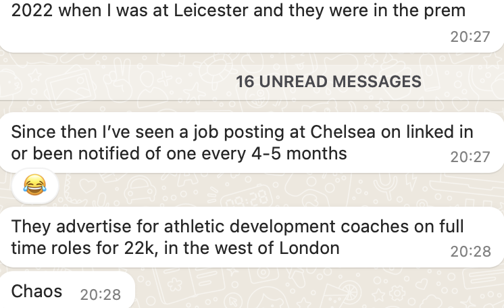The height and width of the screenshot is (308, 504).
Task: Select the Chaos message bubble
Action: click(x=67, y=290)
